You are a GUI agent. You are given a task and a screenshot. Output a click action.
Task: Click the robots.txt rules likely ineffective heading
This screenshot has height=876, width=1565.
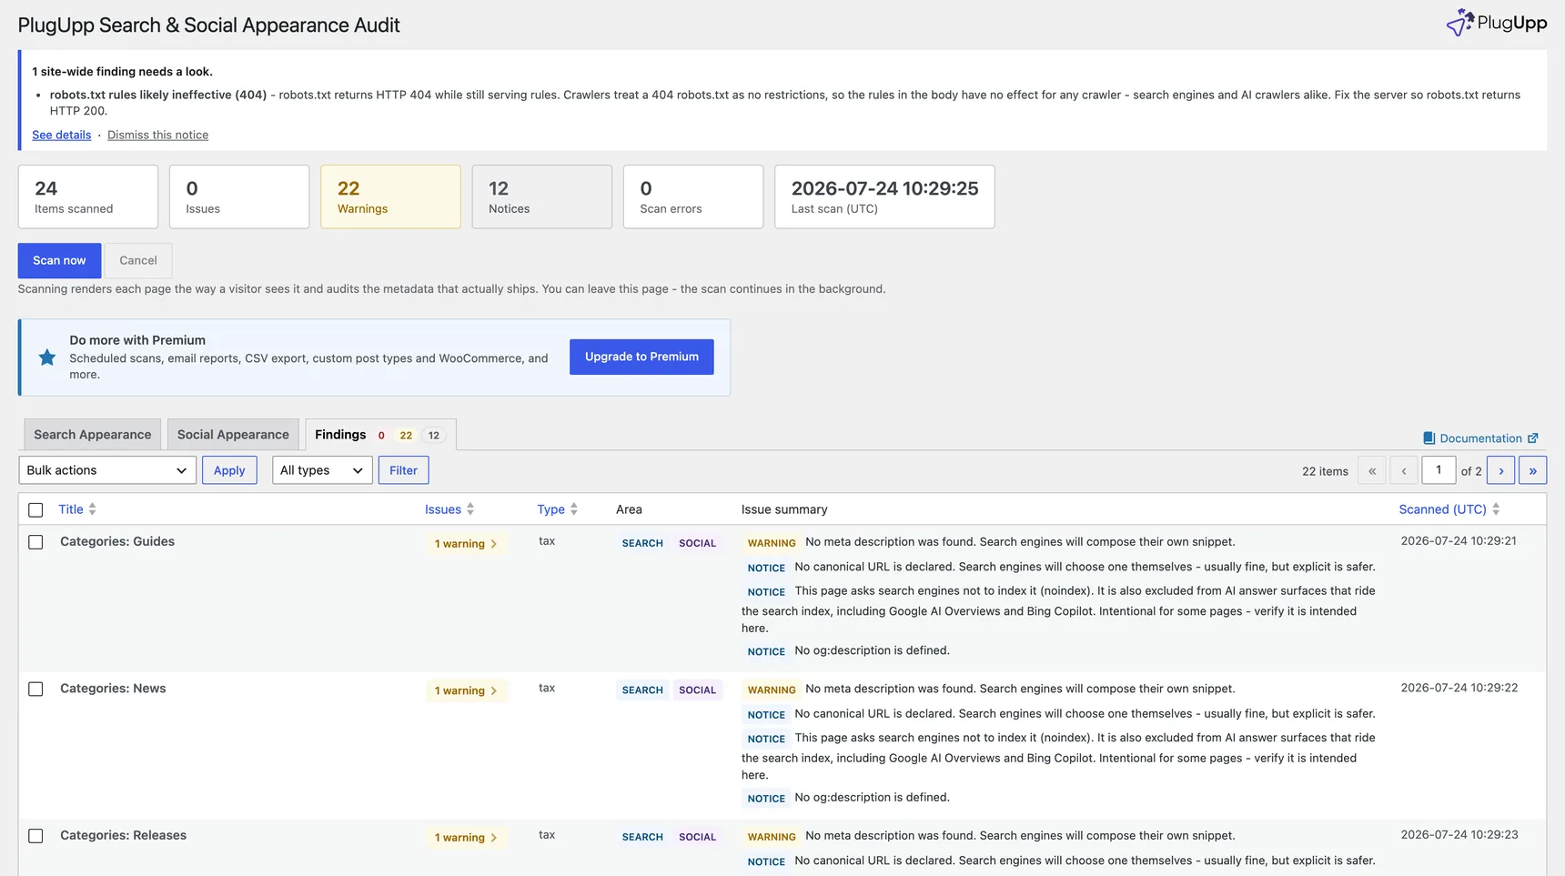pyautogui.click(x=158, y=95)
